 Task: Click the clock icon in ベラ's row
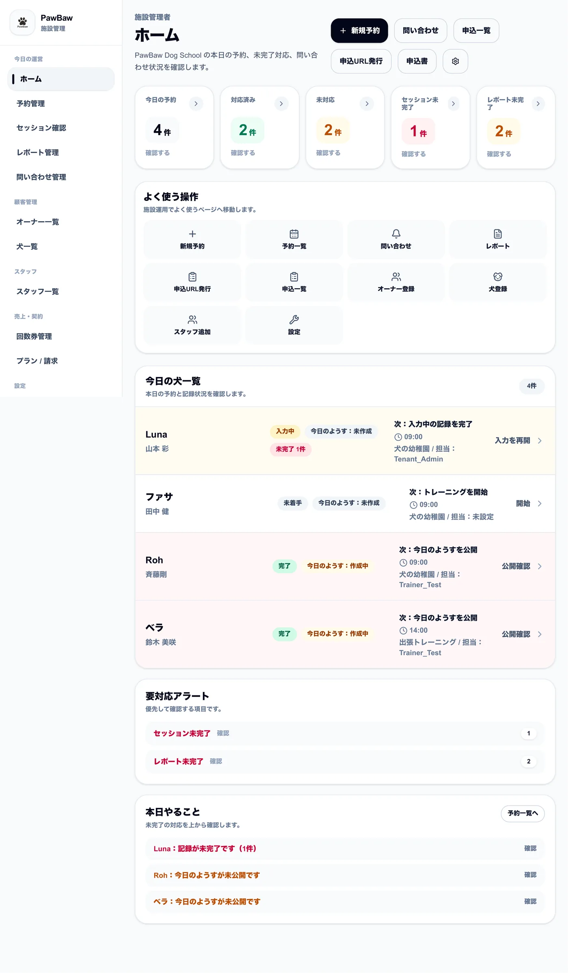click(x=403, y=630)
